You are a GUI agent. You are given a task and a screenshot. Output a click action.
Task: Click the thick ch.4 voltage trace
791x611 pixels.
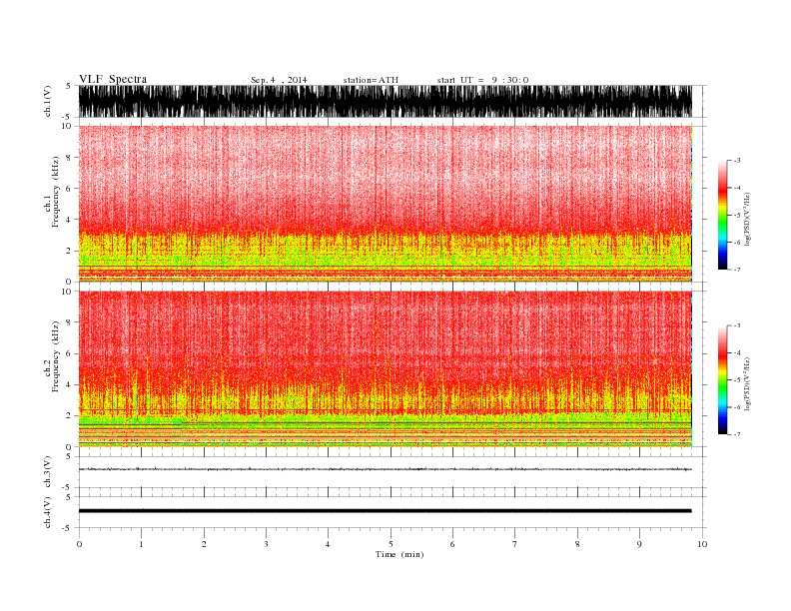[386, 511]
